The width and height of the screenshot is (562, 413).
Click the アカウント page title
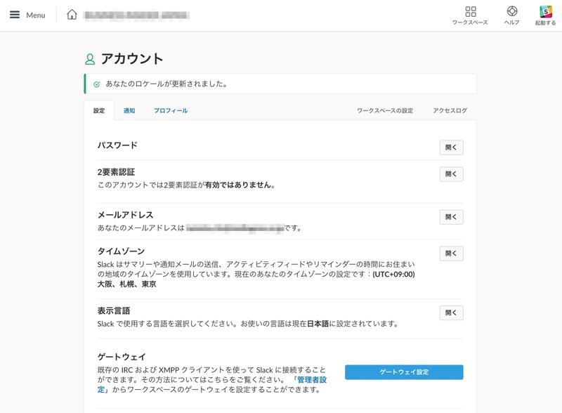[132, 59]
